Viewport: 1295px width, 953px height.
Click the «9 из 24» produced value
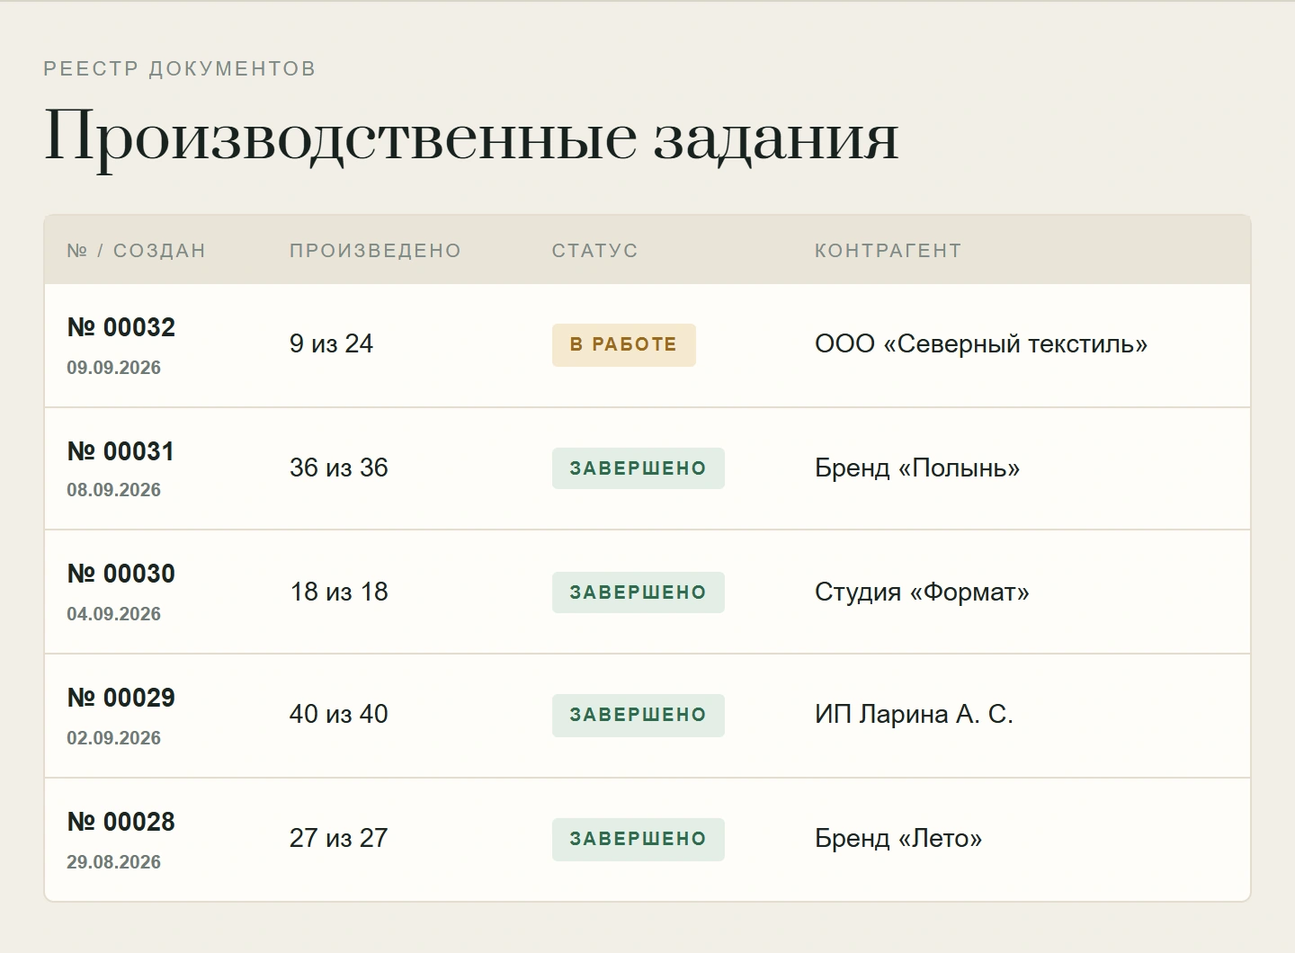click(331, 344)
